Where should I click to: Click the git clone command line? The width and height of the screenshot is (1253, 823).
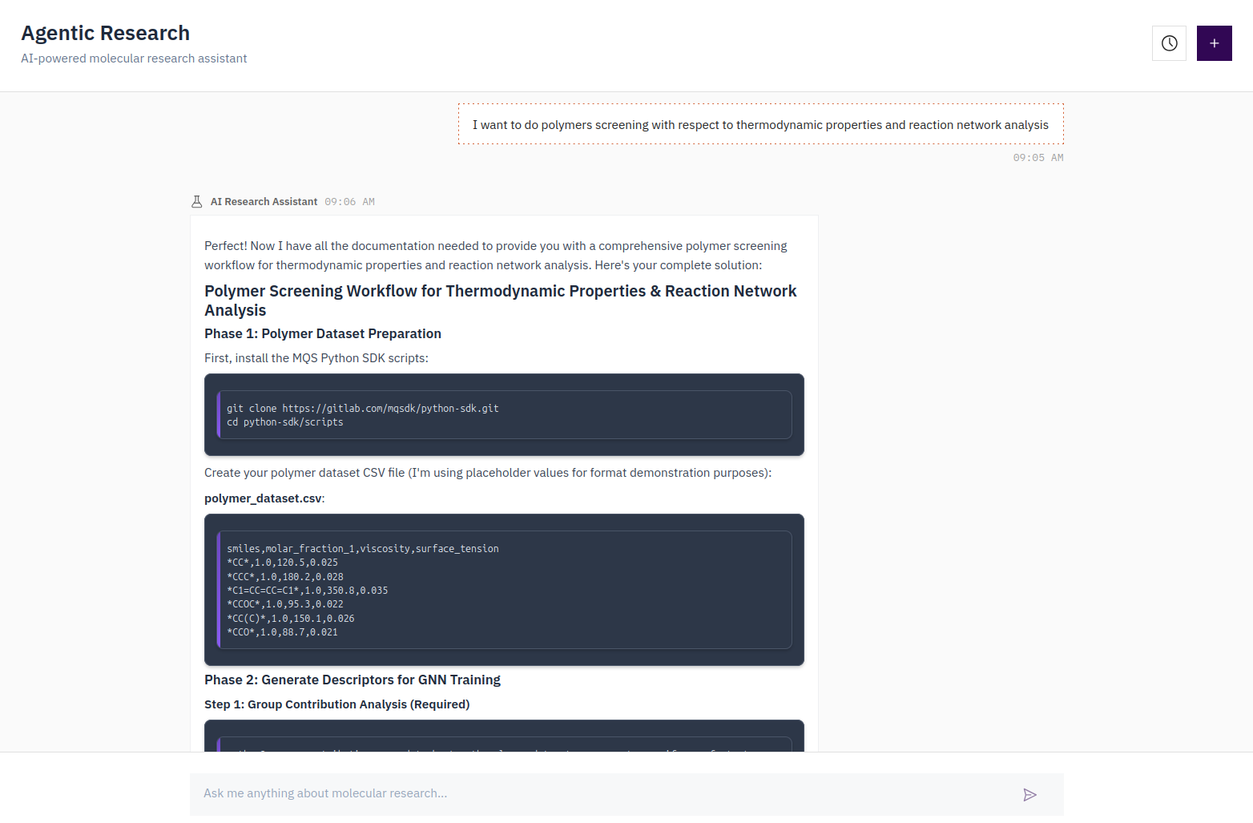pyautogui.click(x=362, y=409)
